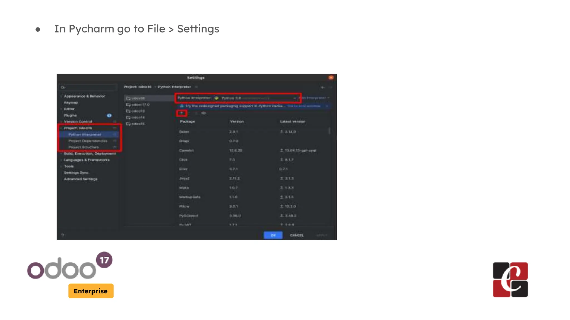Screen dimensions: 570x320
Task: Sort by the Latest version column header
Action: [293, 122]
